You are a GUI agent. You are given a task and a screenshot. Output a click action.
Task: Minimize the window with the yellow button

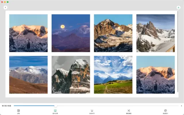click(5, 2)
